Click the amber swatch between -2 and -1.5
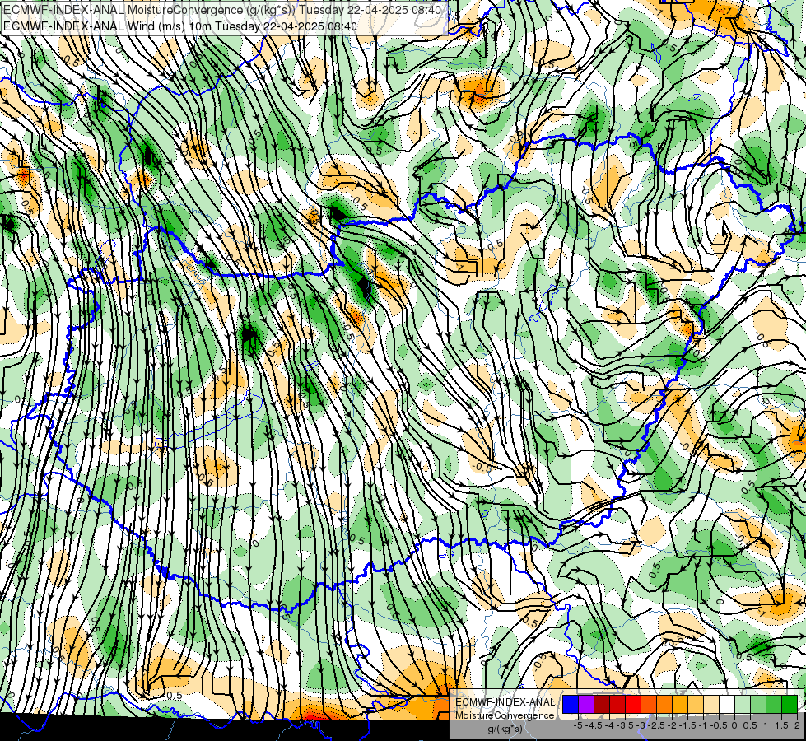Screen dimensions: 806x741 [680, 704]
